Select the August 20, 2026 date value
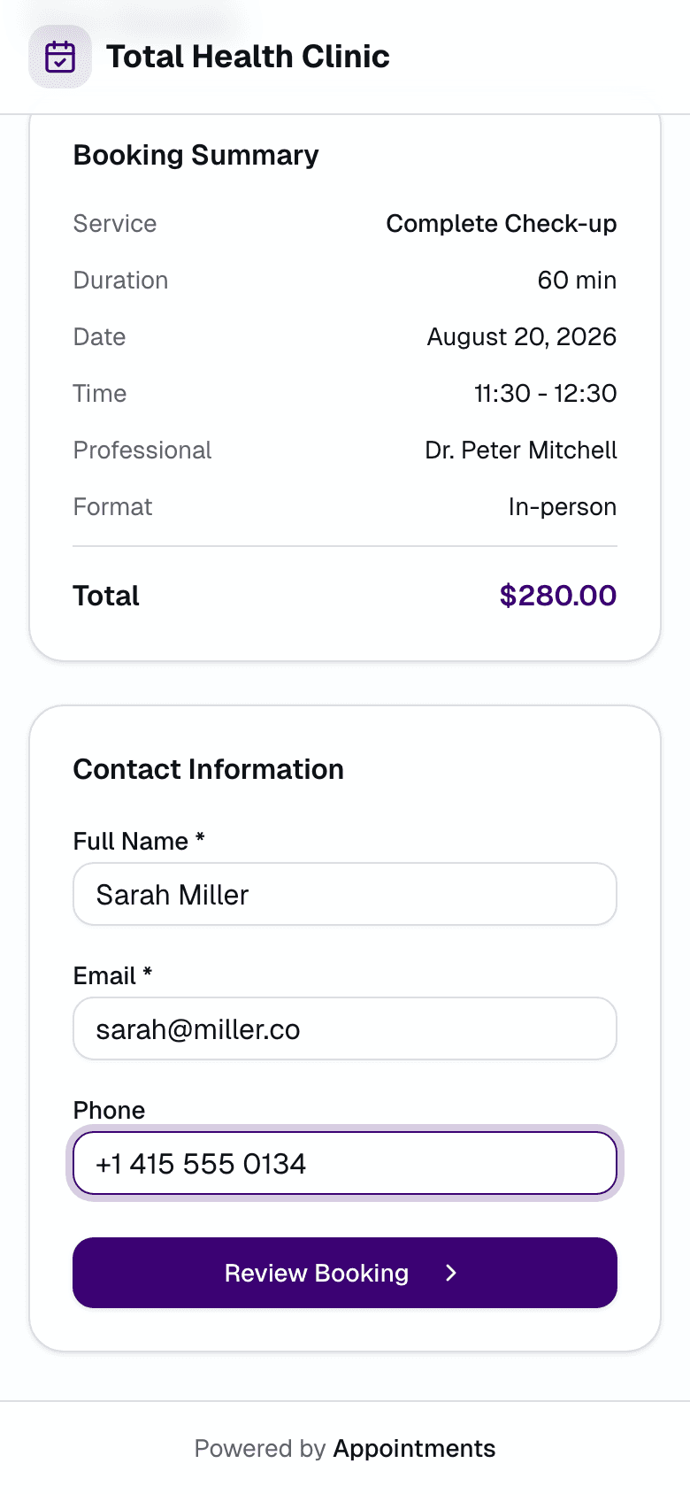690x1494 pixels. (x=522, y=337)
